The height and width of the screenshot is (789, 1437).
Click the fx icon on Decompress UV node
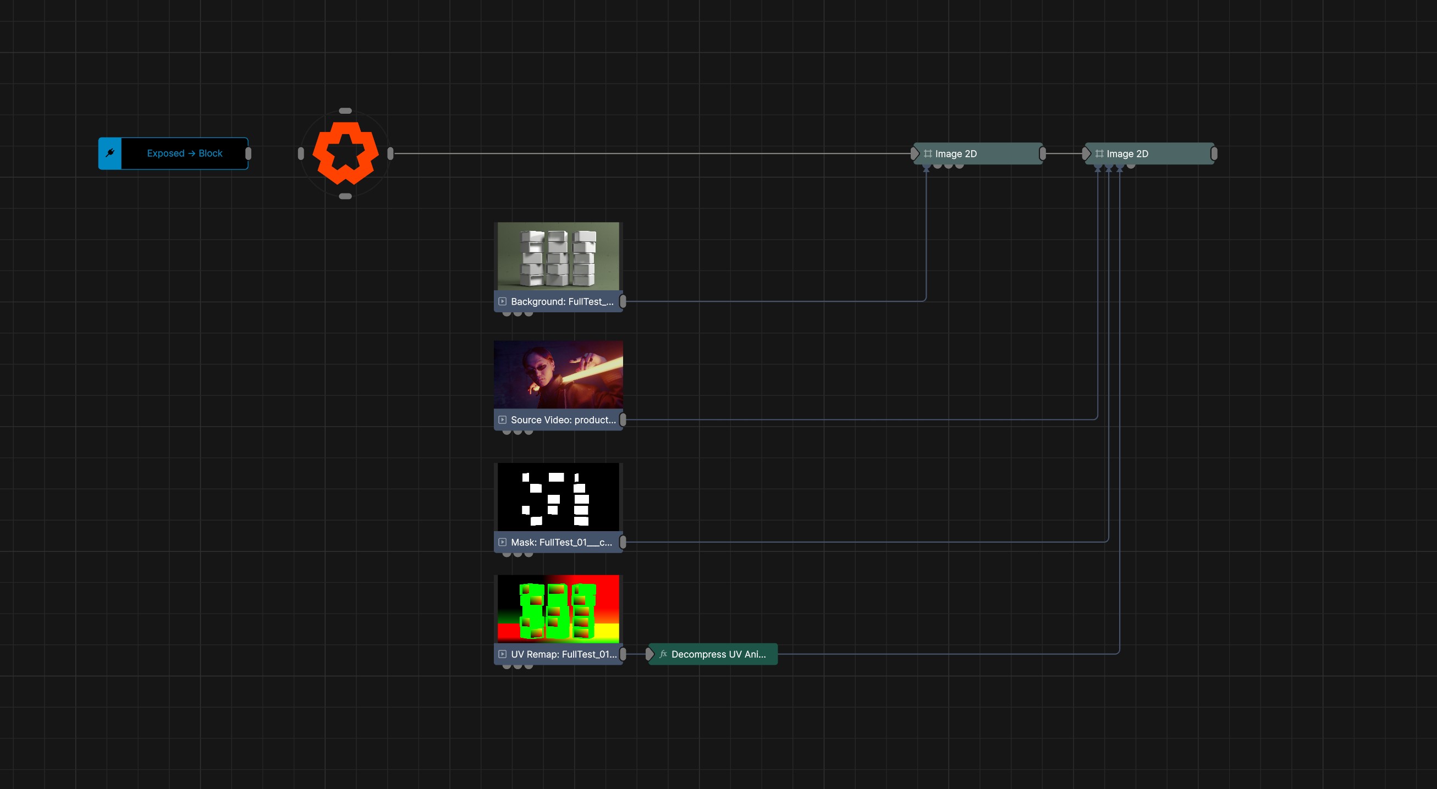click(x=663, y=654)
